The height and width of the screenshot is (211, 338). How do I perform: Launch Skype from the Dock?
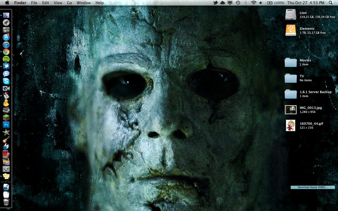(6, 81)
